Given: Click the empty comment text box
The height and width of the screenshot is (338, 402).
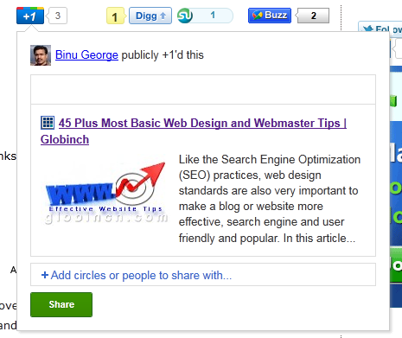Looking at the screenshot, I should (203, 90).
